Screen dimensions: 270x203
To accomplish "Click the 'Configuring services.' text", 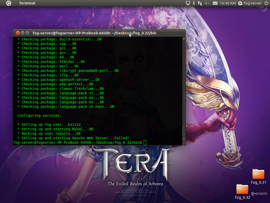I will coord(39,116).
